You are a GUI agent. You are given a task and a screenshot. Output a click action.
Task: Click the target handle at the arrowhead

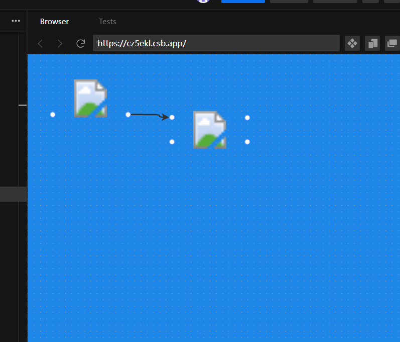coord(172,117)
